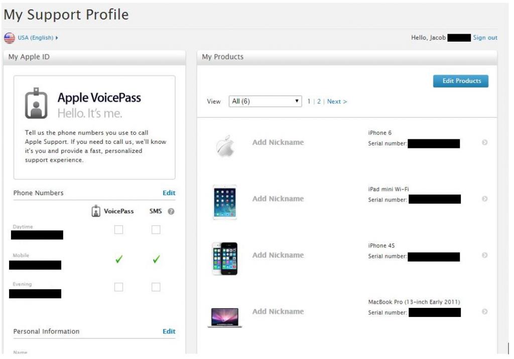This screenshot has width=514, height=359.
Task: Click the iPhone 4S product image
Action: [x=225, y=259]
